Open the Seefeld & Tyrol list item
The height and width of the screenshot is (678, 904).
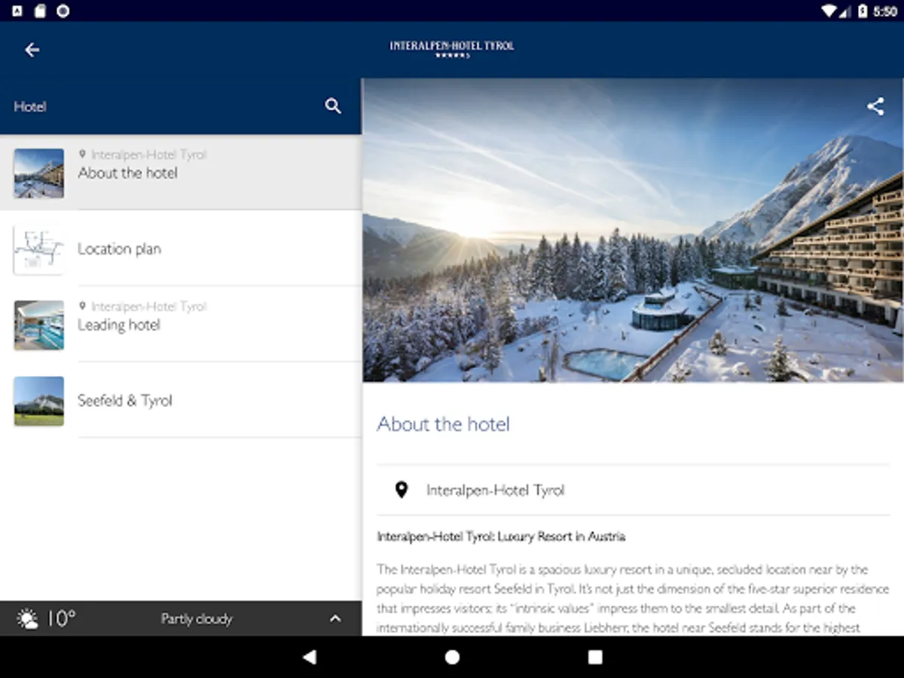(x=181, y=401)
